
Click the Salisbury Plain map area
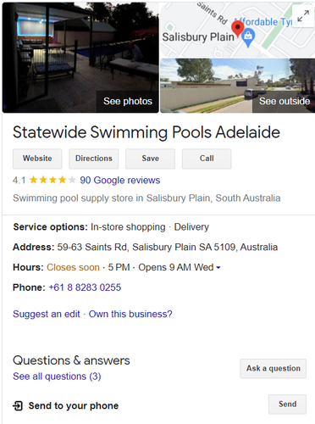click(x=198, y=37)
